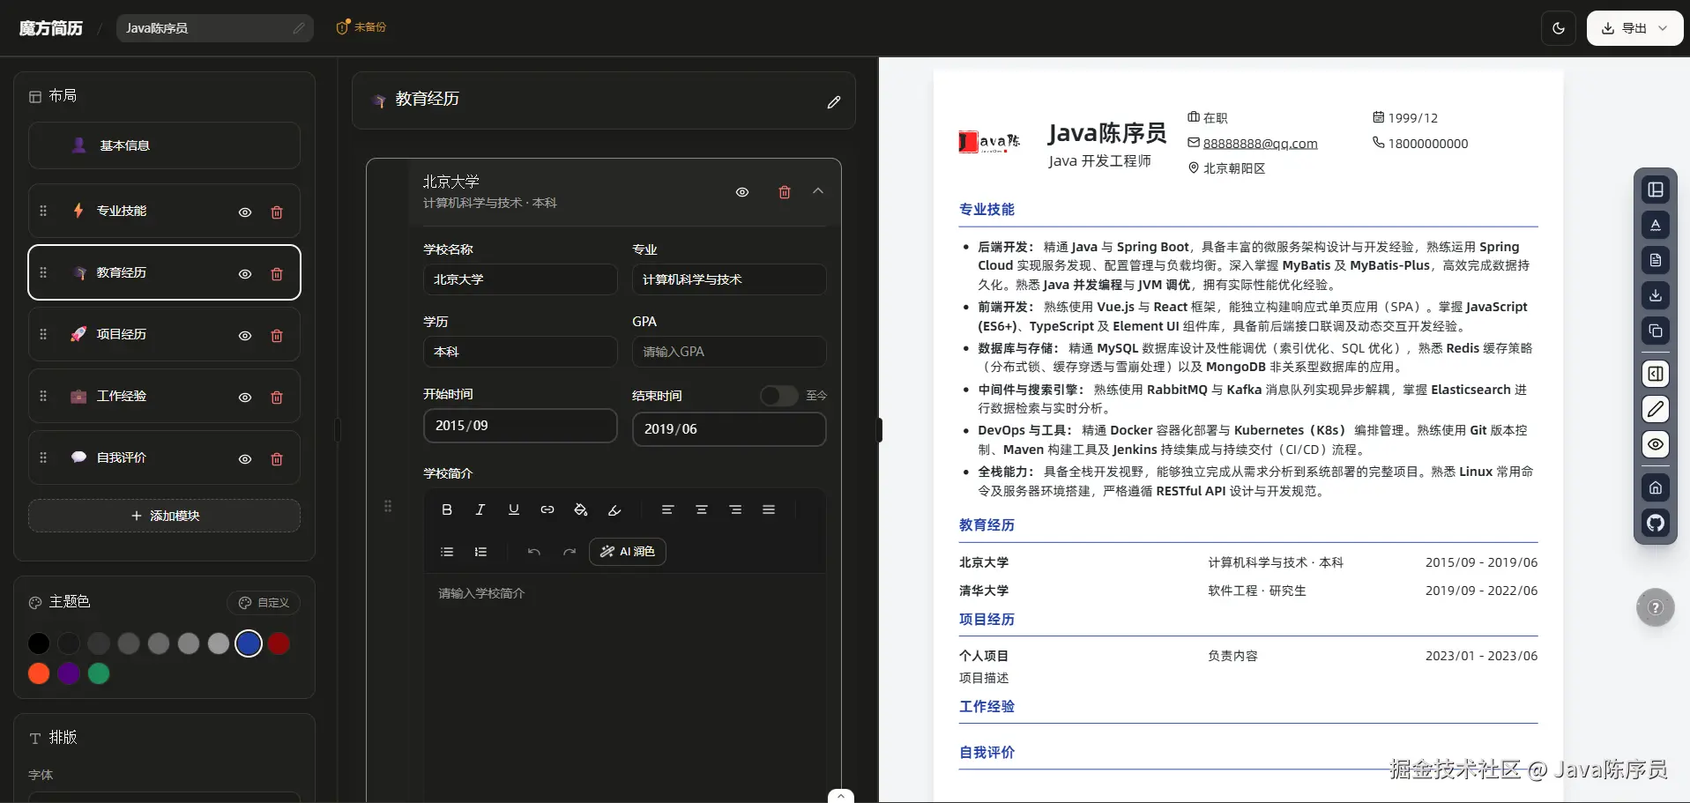Select the 自我评价 module

tap(165, 457)
